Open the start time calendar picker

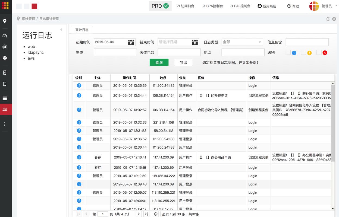point(131,42)
